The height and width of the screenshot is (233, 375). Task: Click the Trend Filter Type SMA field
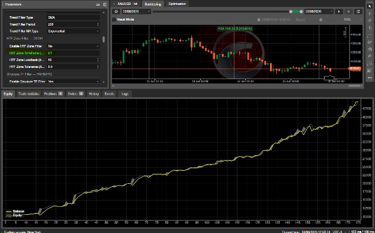73,17
